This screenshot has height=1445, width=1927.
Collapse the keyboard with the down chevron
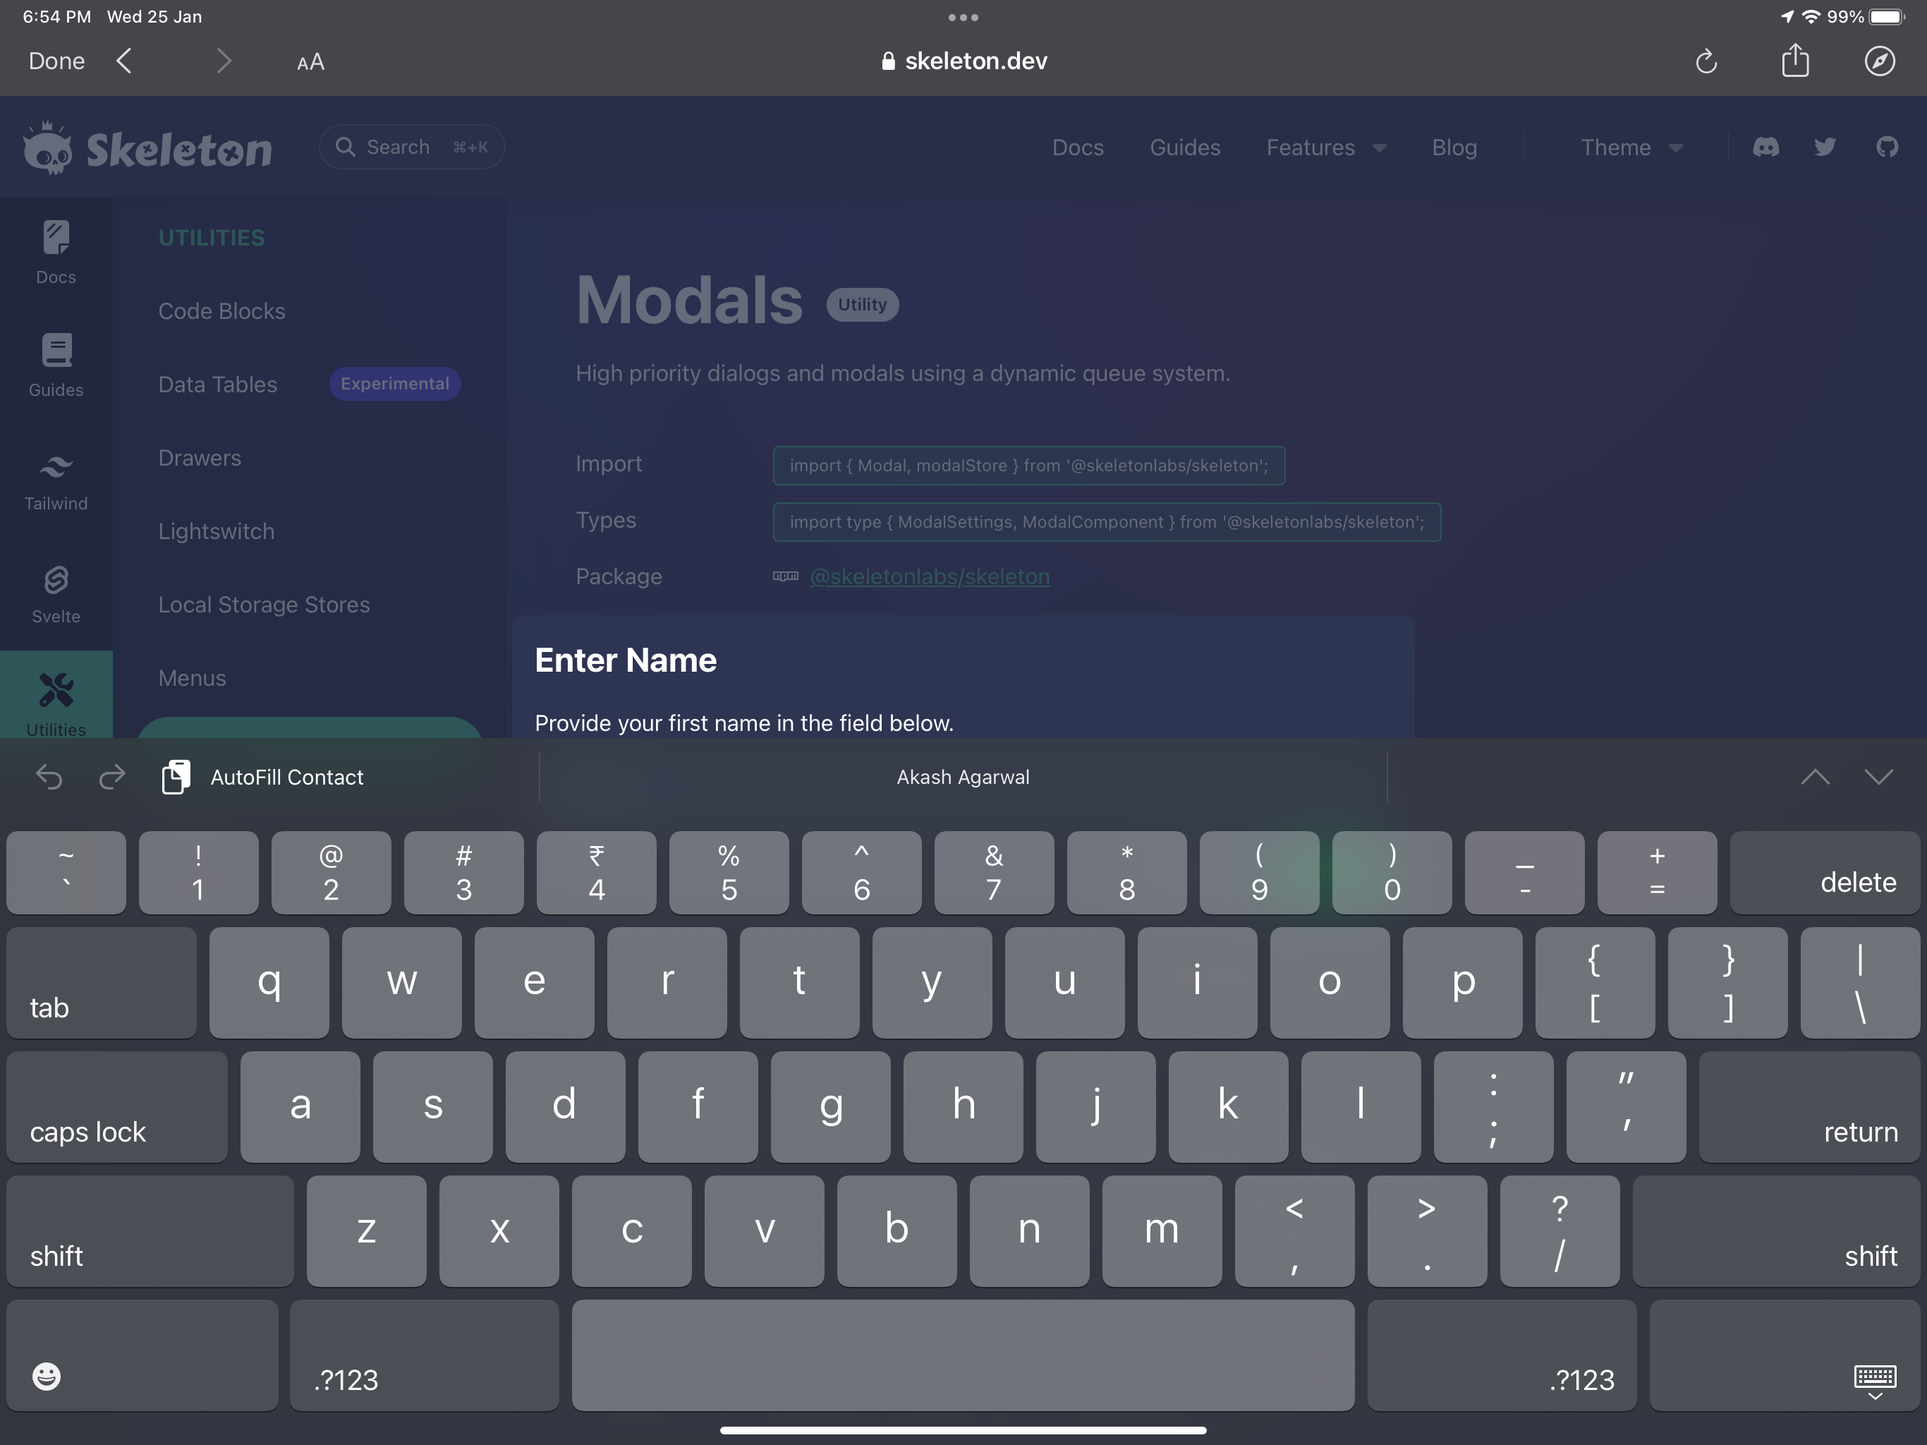pos(1878,777)
